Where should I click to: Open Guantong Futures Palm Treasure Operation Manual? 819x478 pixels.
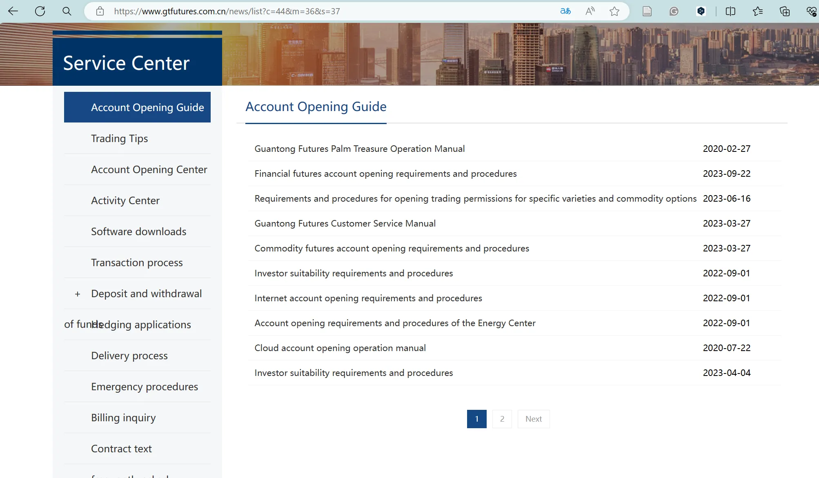(360, 149)
